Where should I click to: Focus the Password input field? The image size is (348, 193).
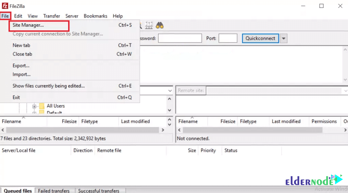coord(180,38)
